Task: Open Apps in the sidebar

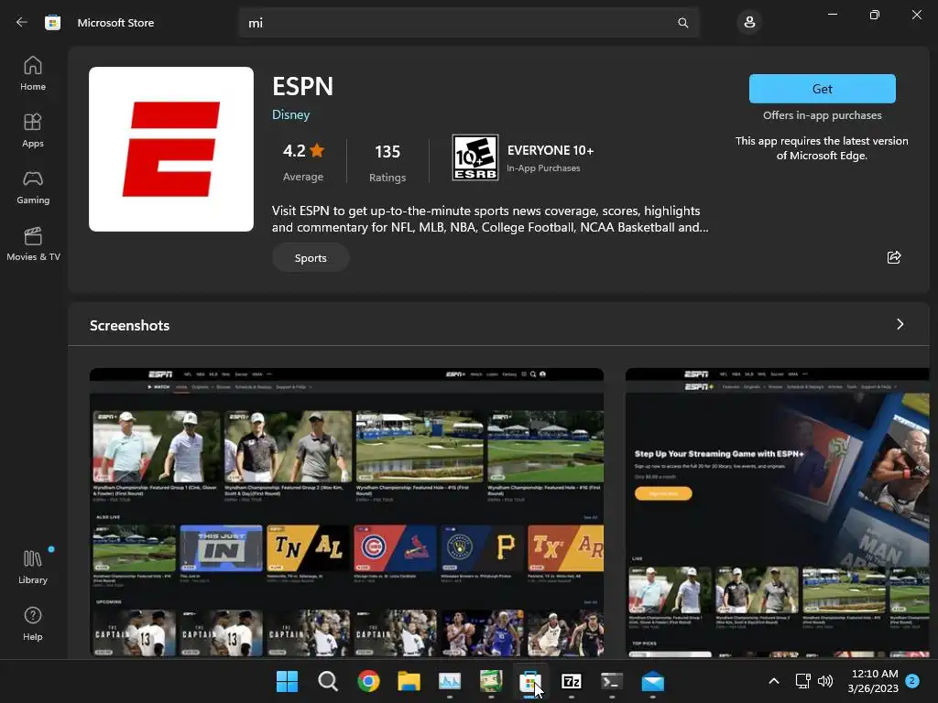Action: click(x=33, y=130)
